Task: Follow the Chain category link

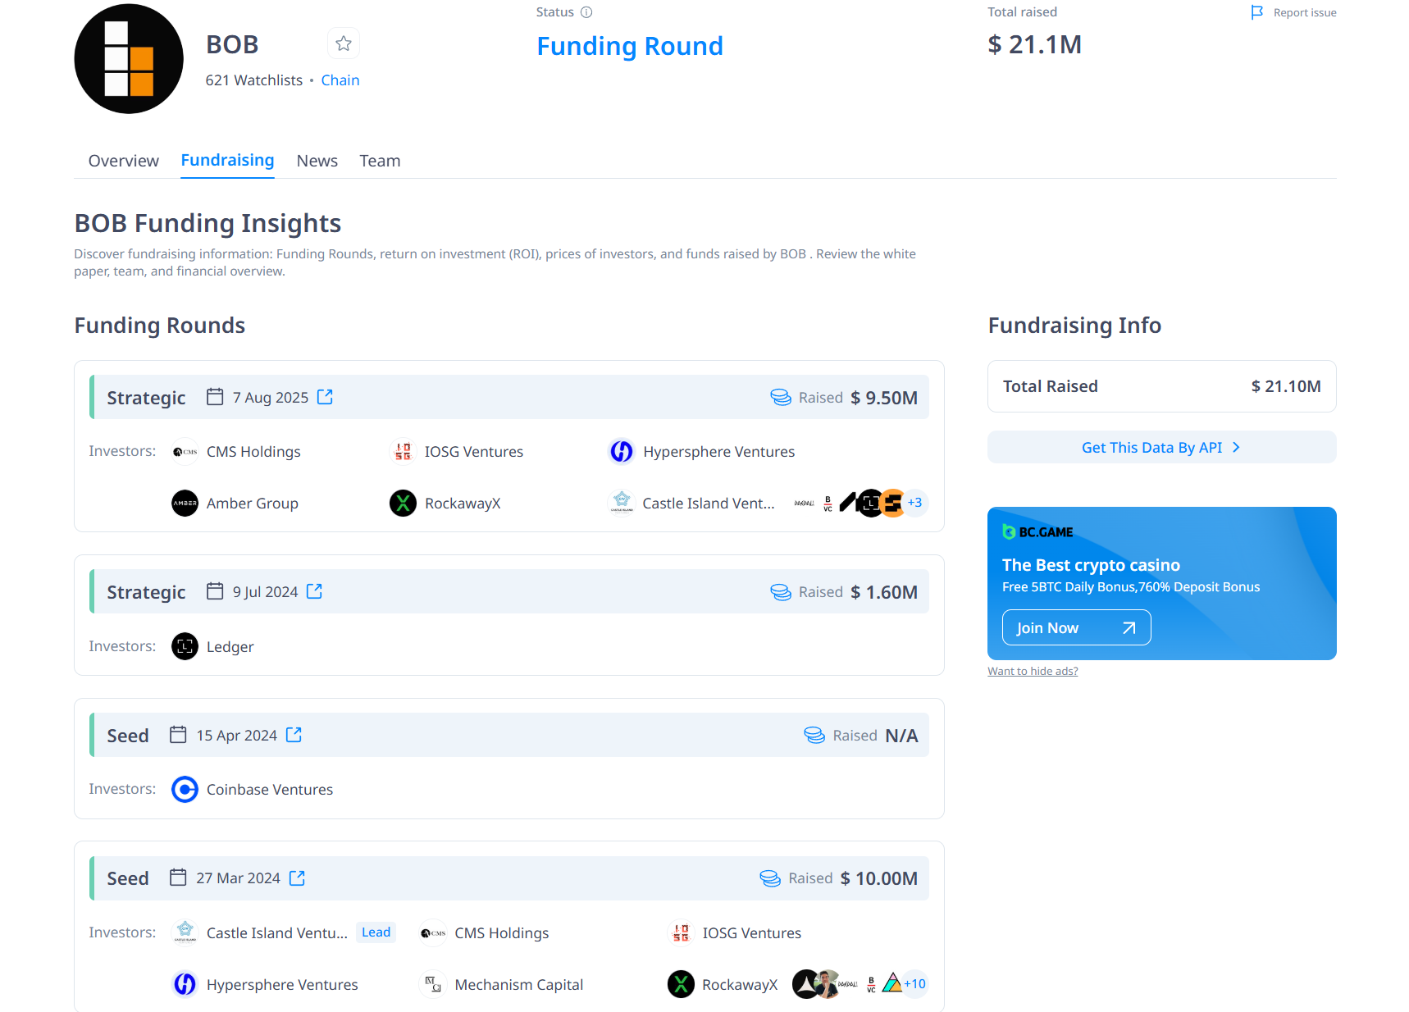Action: pyautogui.click(x=340, y=80)
